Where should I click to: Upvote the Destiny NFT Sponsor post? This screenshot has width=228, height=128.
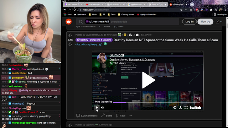(70, 35)
